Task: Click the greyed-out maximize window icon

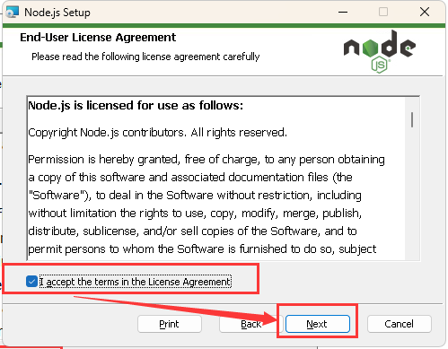Action: [383, 12]
